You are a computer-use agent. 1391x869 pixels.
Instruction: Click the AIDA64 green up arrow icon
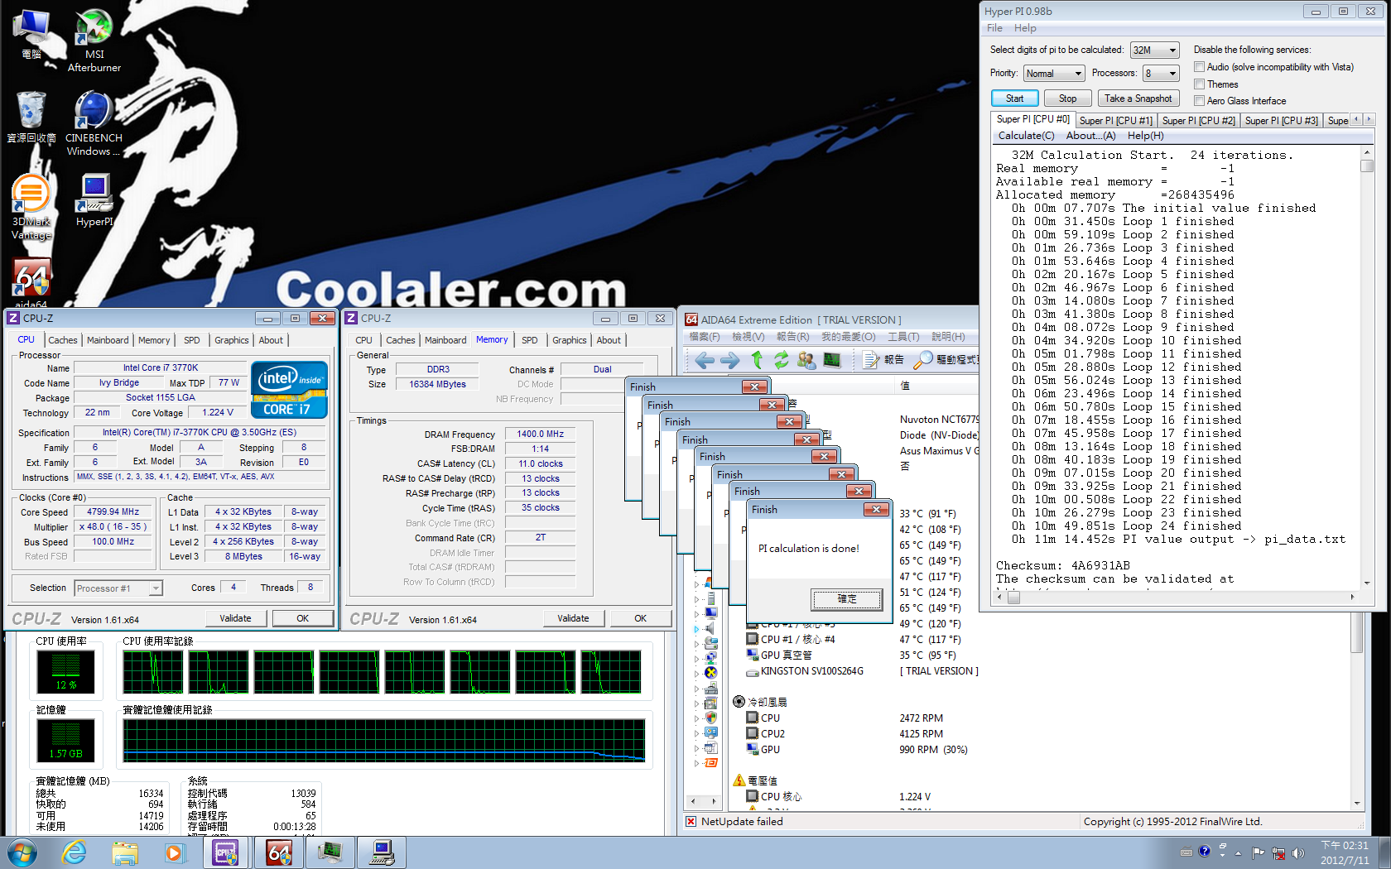point(757,360)
